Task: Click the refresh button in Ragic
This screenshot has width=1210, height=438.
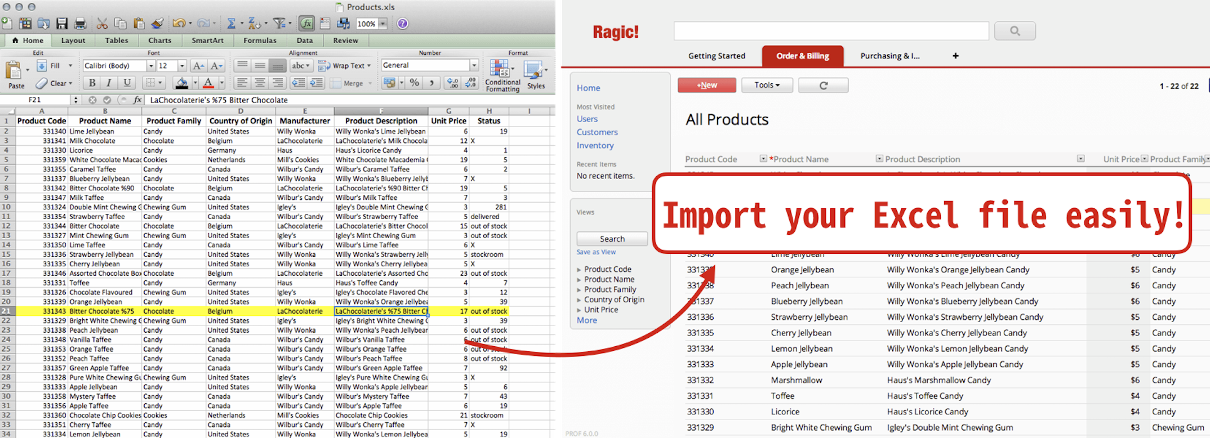Action: [x=823, y=85]
